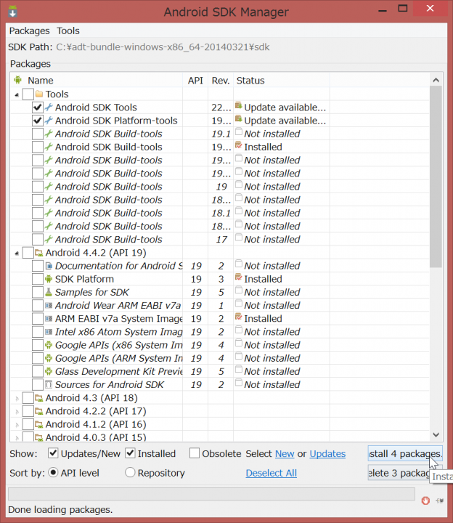The height and width of the screenshot is (523, 453).
Task: Uncheck the Android SDK Tools checkbox
Action: 38,108
